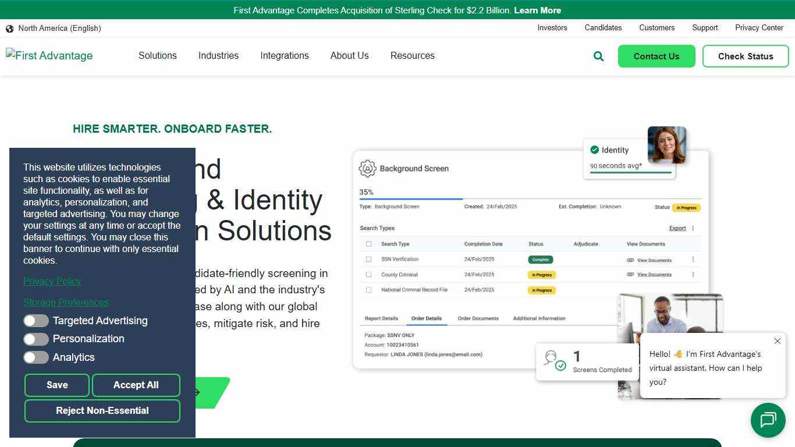Image resolution: width=795 pixels, height=447 pixels.
Task: Click the search magnifier icon
Action: coord(598,56)
